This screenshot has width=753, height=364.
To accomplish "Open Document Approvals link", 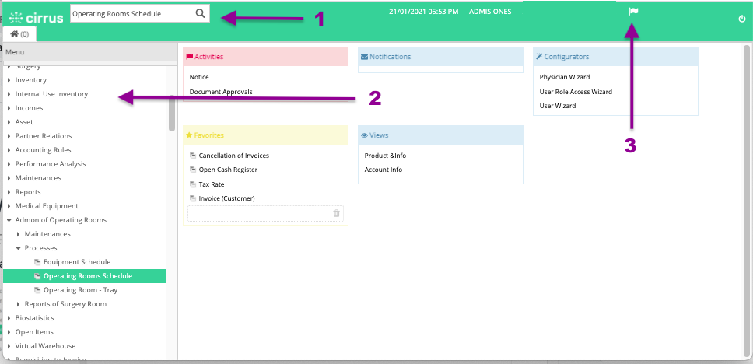I will (x=220, y=92).
